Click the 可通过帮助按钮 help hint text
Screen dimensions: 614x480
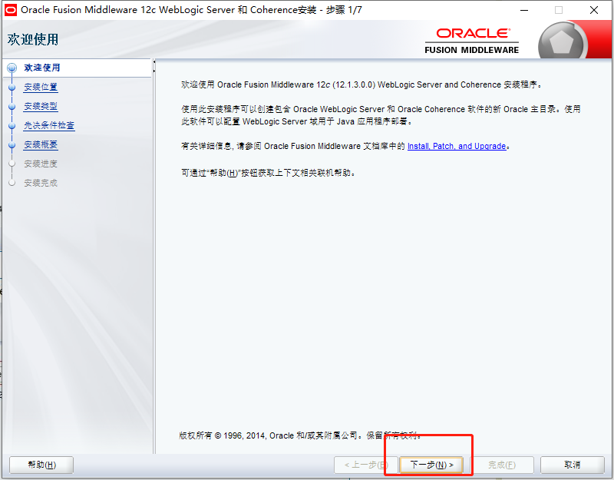point(269,173)
